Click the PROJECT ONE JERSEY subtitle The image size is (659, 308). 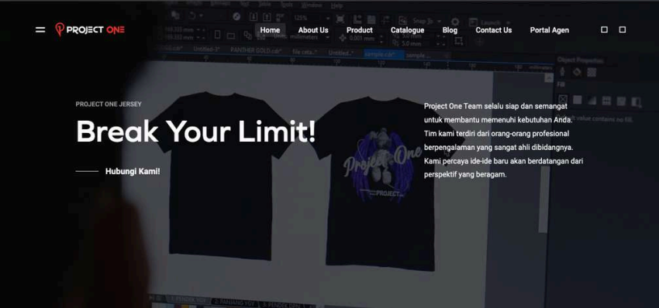(109, 104)
